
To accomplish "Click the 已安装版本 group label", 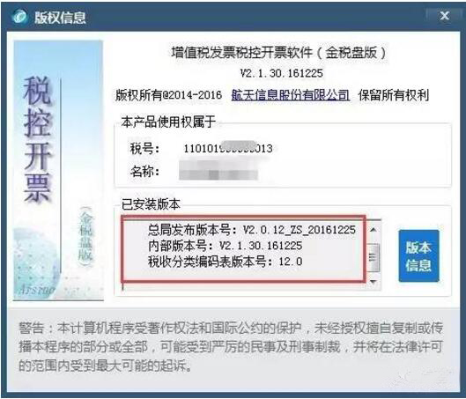I will coord(151,204).
